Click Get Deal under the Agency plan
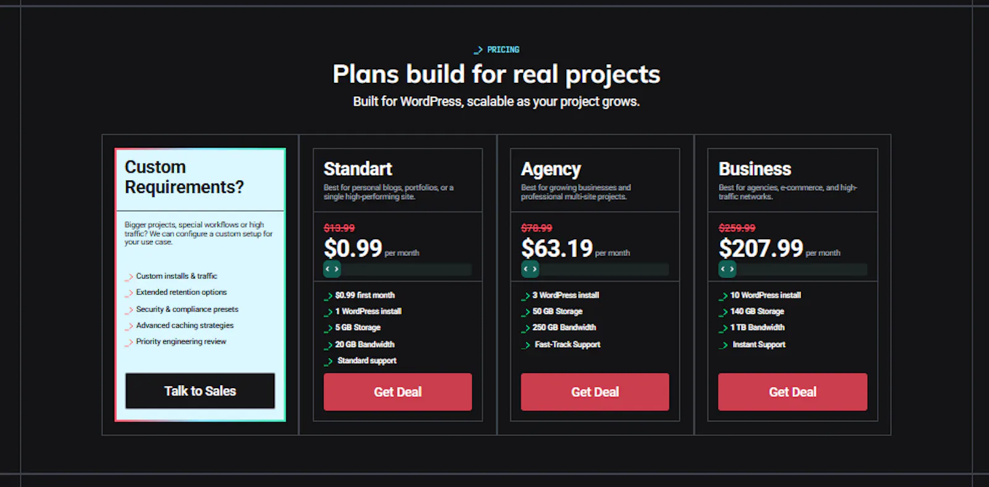Image resolution: width=989 pixels, height=487 pixels. (x=595, y=392)
